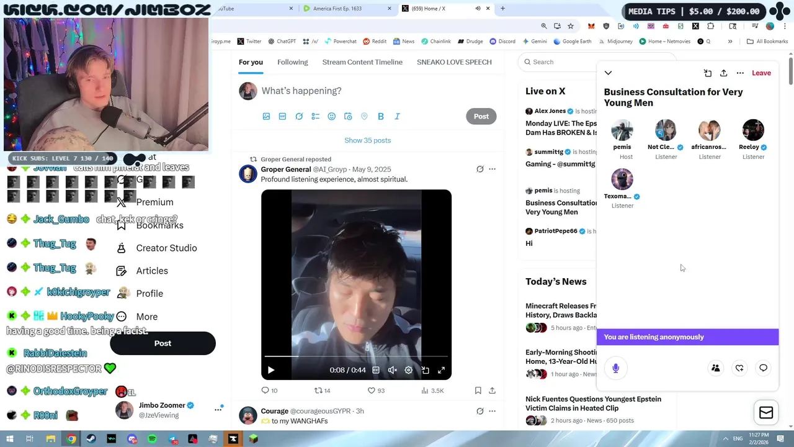Open the SNEAKO LOVE SPEECH tab
The width and height of the screenshot is (794, 447).
coord(454,62)
